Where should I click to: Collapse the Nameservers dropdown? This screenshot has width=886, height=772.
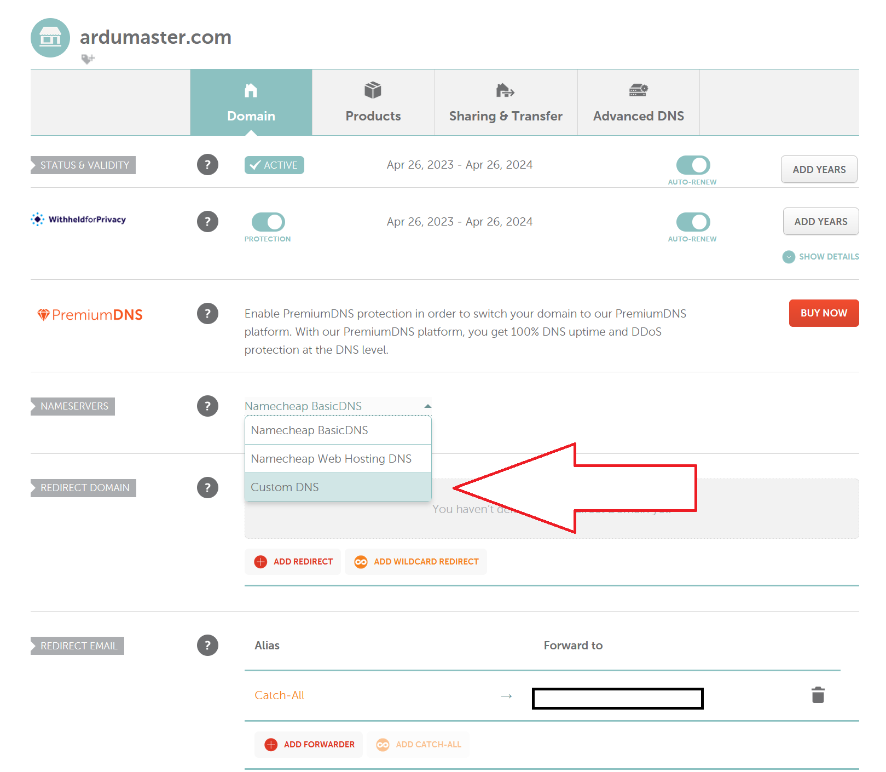tap(338, 406)
